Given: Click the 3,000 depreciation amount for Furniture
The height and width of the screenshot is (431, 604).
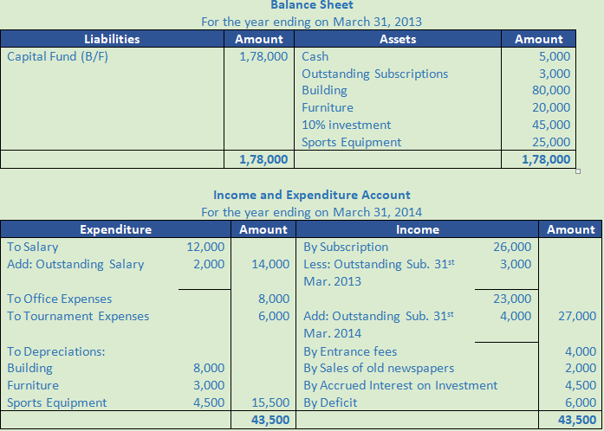Looking at the screenshot, I should click(209, 385).
